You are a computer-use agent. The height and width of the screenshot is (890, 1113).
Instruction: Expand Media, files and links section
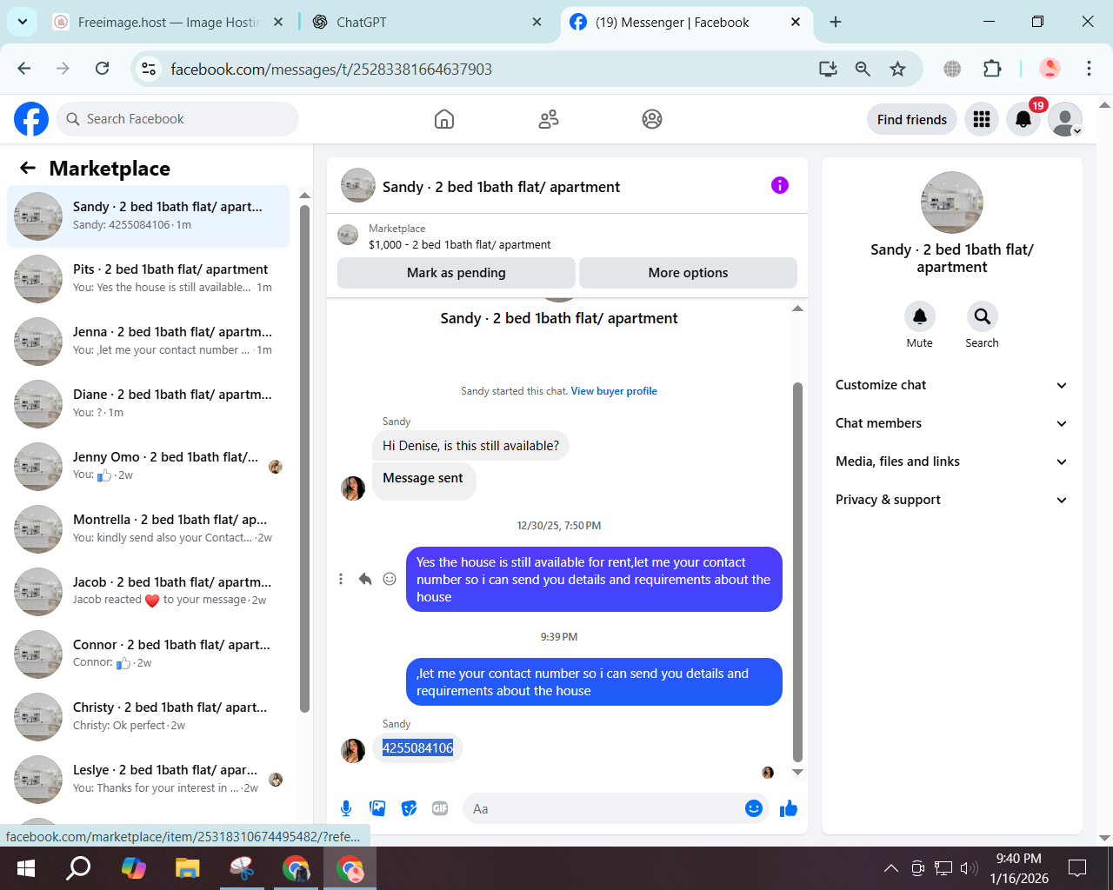(952, 462)
